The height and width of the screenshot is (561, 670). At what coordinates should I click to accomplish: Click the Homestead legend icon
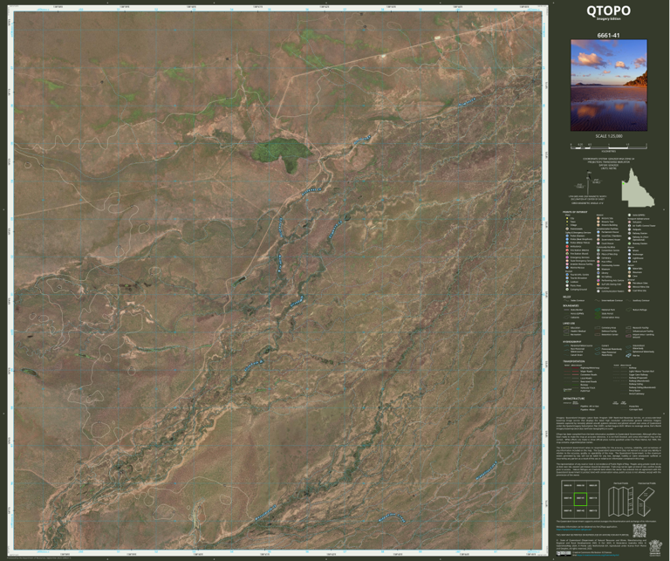(567, 229)
